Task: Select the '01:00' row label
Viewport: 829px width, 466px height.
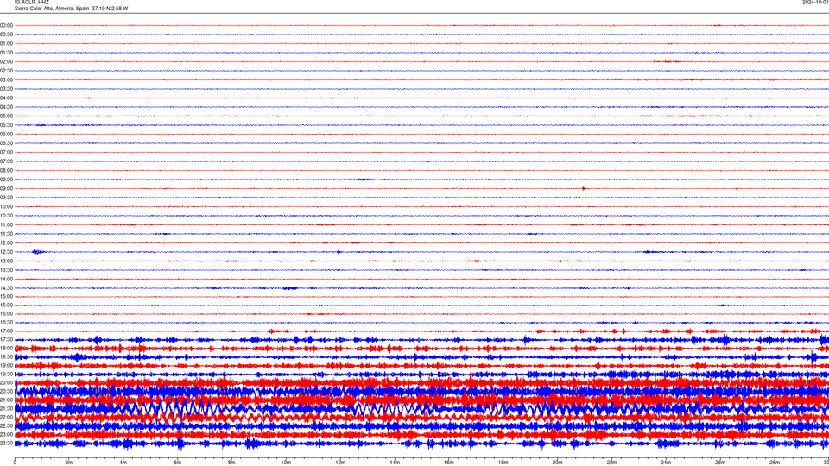Action: [x=6, y=43]
